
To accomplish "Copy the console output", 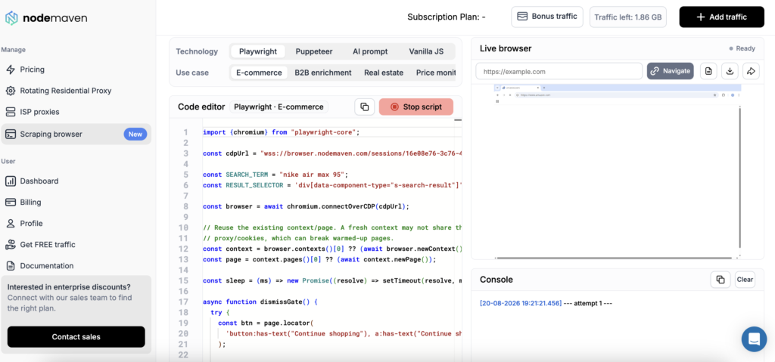I will pos(721,280).
